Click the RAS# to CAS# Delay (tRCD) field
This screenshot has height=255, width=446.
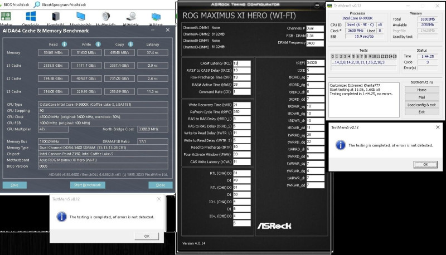click(242, 70)
